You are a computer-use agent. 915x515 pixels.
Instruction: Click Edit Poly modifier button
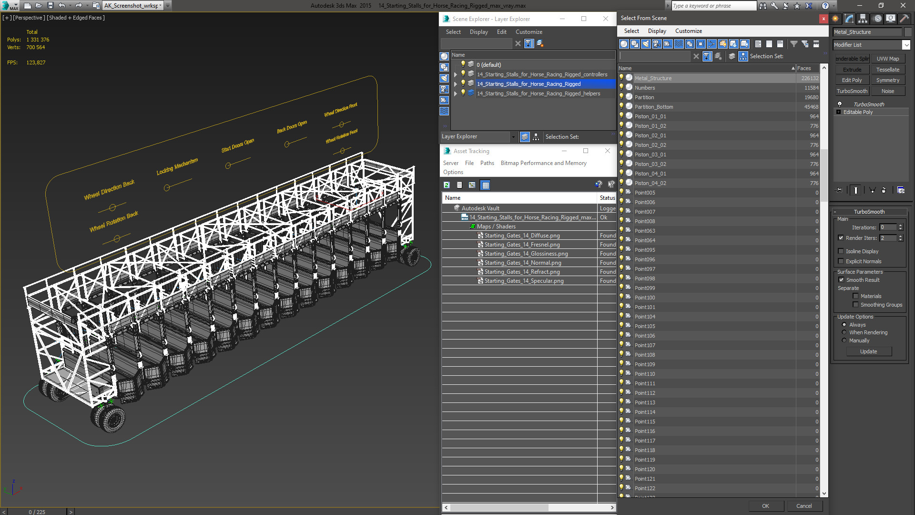pos(852,80)
